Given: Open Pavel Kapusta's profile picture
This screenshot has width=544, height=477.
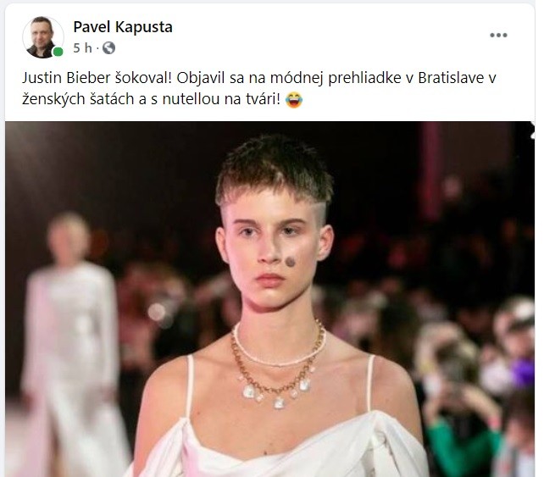Looking at the screenshot, I should pos(43,37).
